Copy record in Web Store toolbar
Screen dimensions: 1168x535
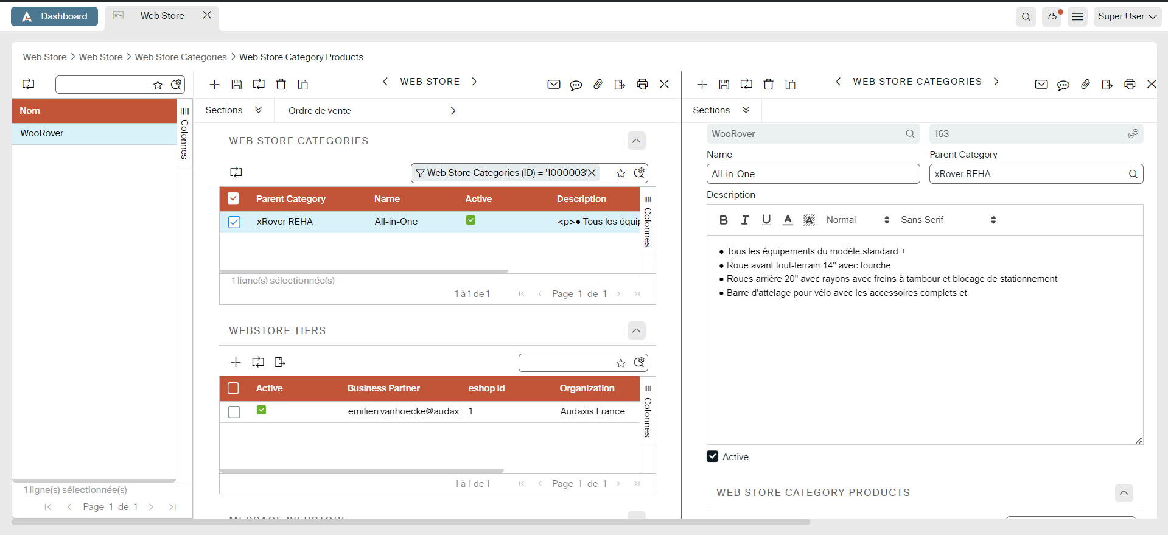pyautogui.click(x=302, y=85)
